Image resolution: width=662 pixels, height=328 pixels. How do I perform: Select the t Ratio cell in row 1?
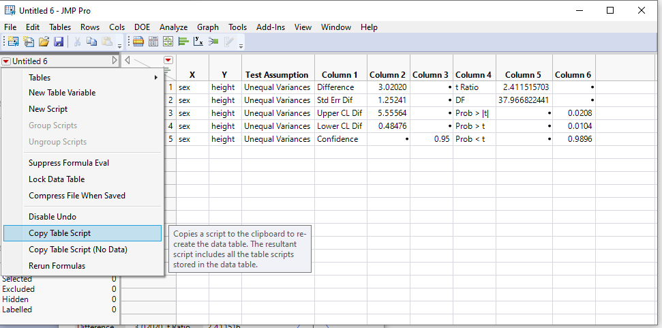pyautogui.click(x=474, y=87)
